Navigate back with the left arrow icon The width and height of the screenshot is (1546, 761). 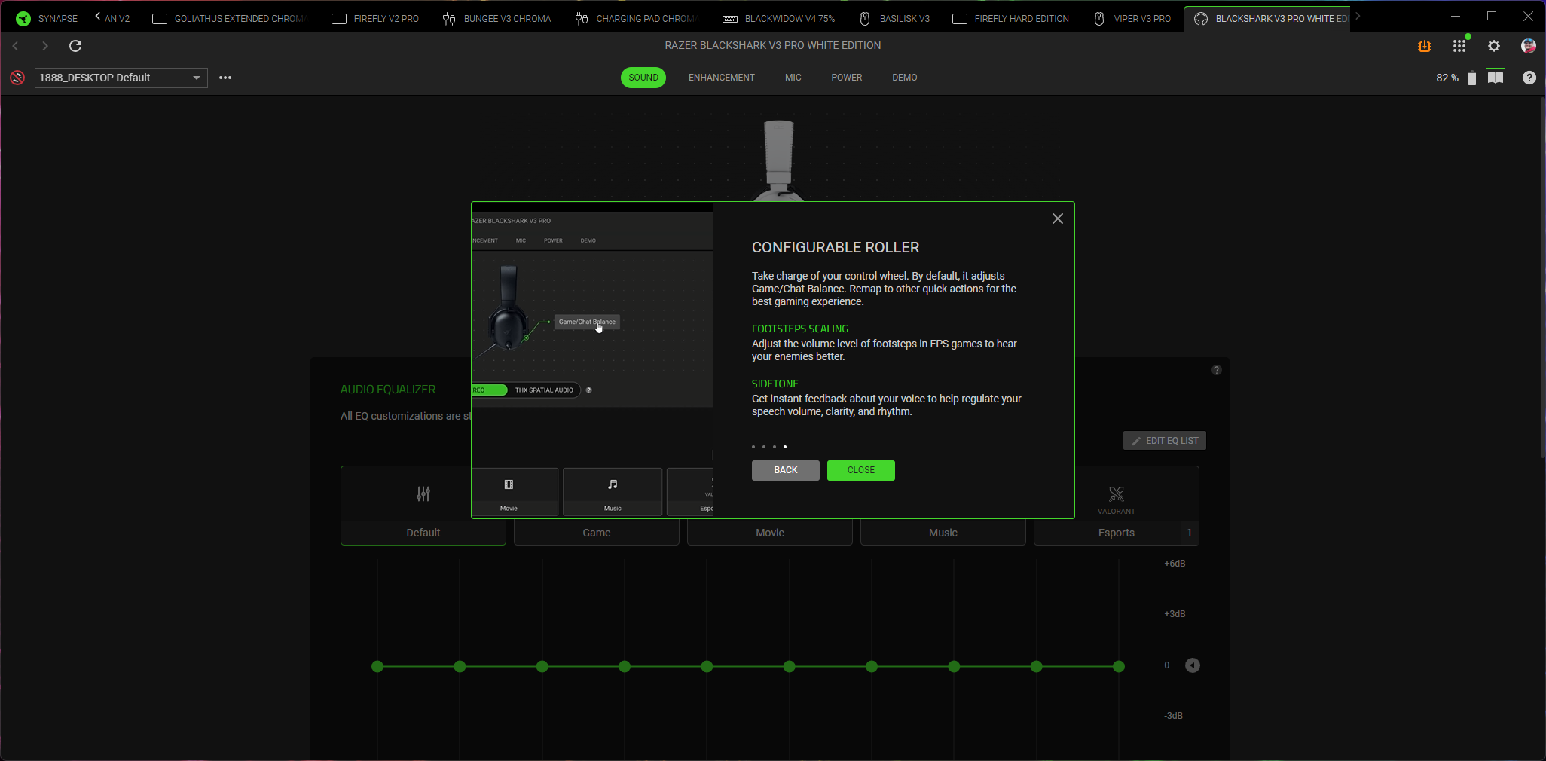click(x=16, y=46)
